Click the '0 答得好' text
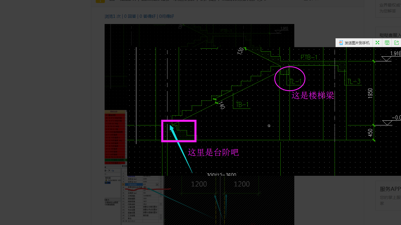The image size is (401, 225). point(148,16)
